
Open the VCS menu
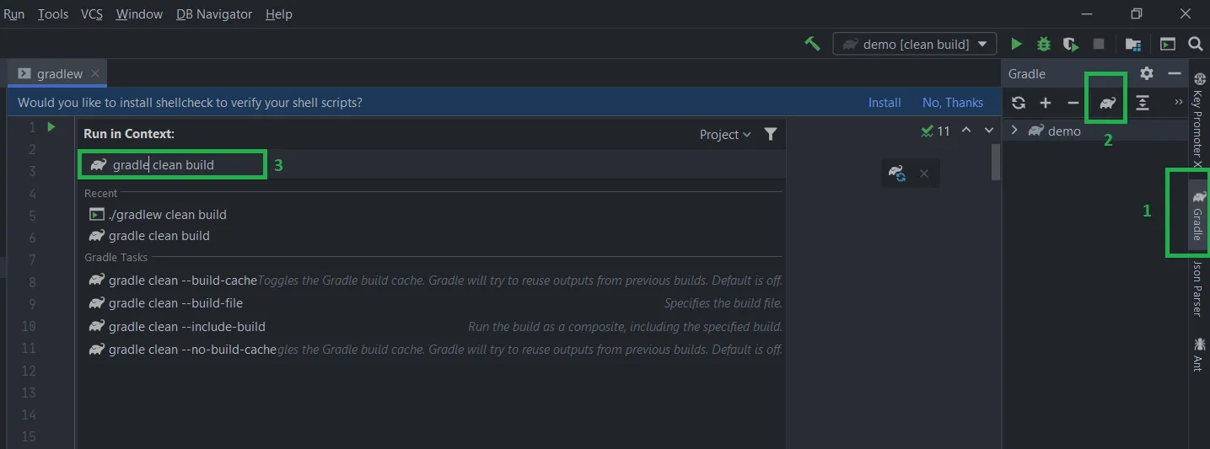point(92,14)
